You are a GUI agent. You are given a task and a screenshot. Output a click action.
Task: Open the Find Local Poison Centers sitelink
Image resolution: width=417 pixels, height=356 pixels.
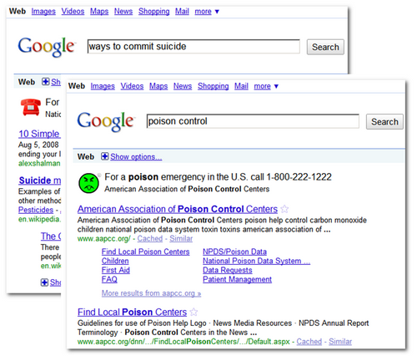(145, 252)
